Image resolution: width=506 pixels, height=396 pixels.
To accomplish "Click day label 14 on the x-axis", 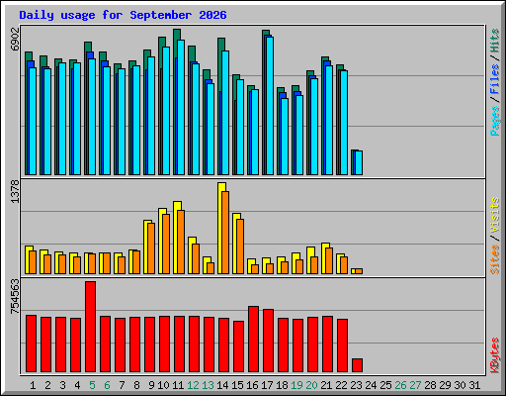I will pyautogui.click(x=222, y=385).
